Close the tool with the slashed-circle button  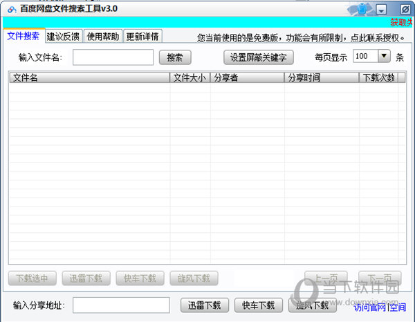pyautogui.click(x=405, y=10)
